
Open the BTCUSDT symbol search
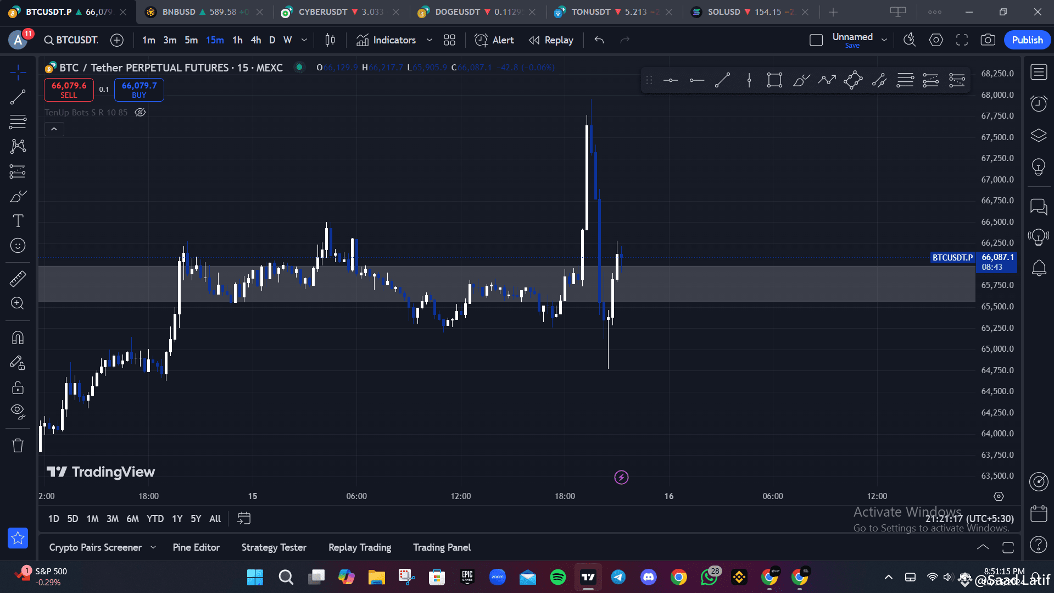click(71, 40)
